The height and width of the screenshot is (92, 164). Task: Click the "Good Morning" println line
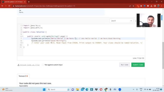49,41
